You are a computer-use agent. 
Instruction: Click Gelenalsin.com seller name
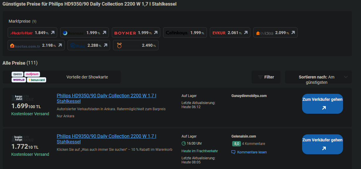click(x=244, y=136)
